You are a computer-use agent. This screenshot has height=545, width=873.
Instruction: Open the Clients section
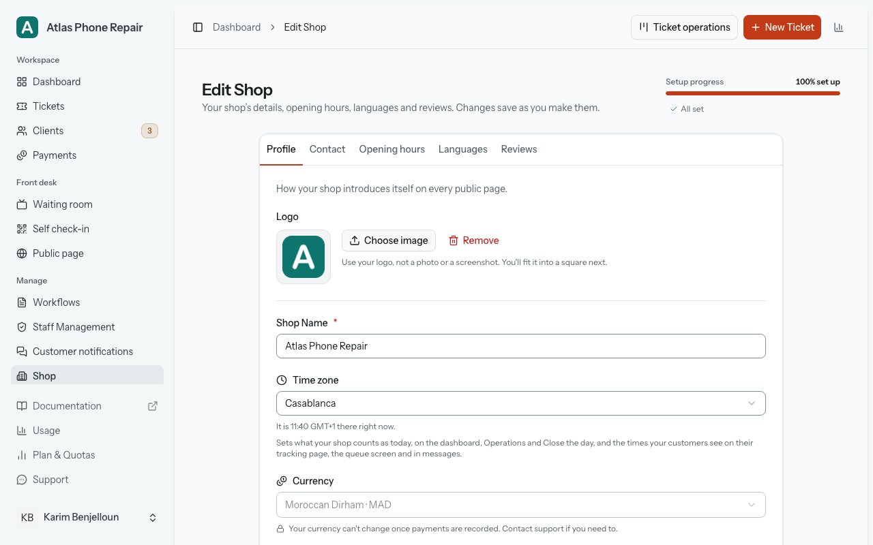pyautogui.click(x=87, y=131)
